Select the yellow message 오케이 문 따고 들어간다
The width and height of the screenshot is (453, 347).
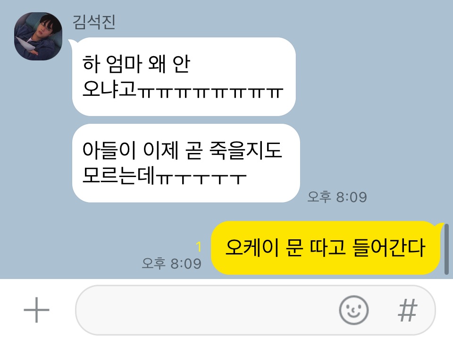tap(325, 248)
